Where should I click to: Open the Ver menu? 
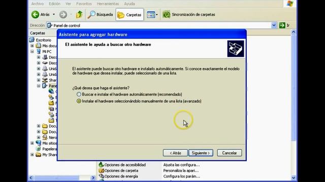[68, 4]
